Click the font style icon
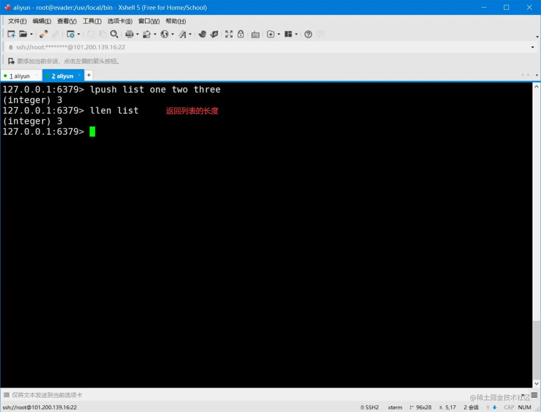Image resolution: width=541 pixels, height=412 pixels. click(x=182, y=34)
